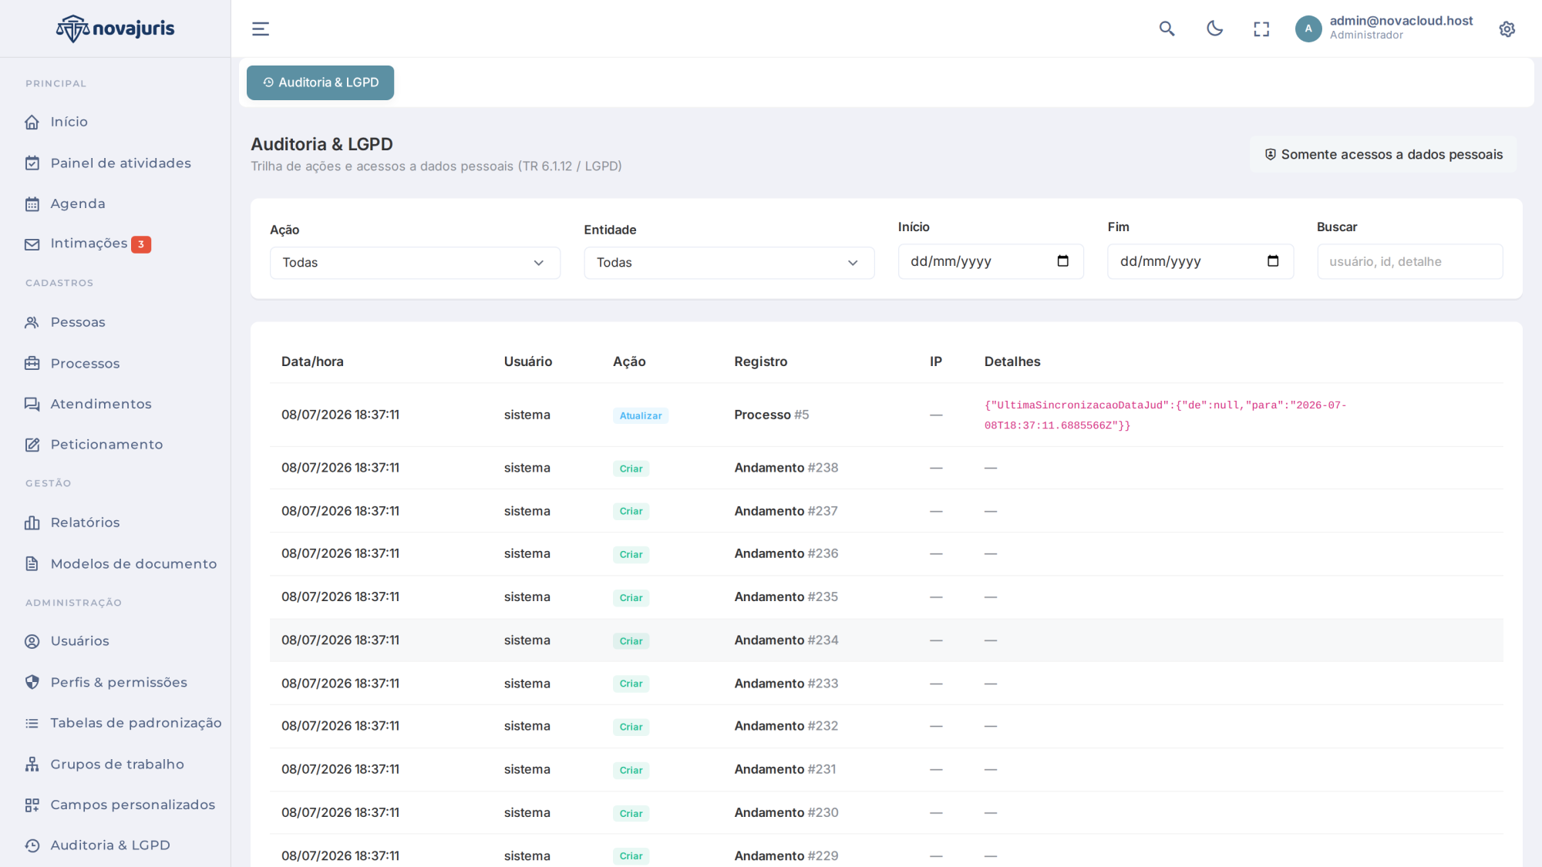The height and width of the screenshot is (867, 1542).
Task: Click the Tabelas de padronização list icon
Action: [32, 723]
